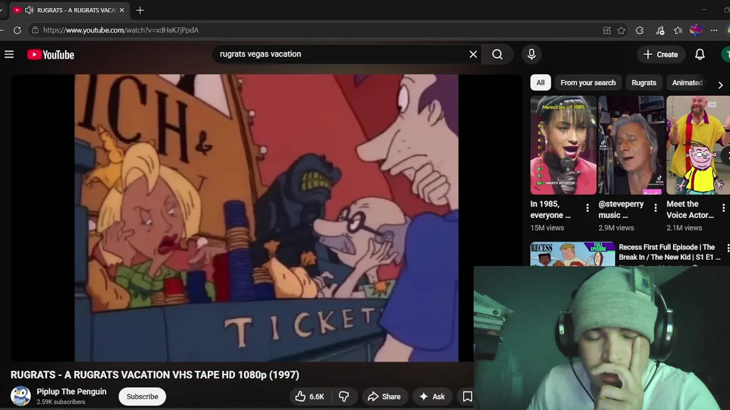The image size is (730, 410).
Task: Select the Rugrats filter chip
Action: [x=644, y=83]
